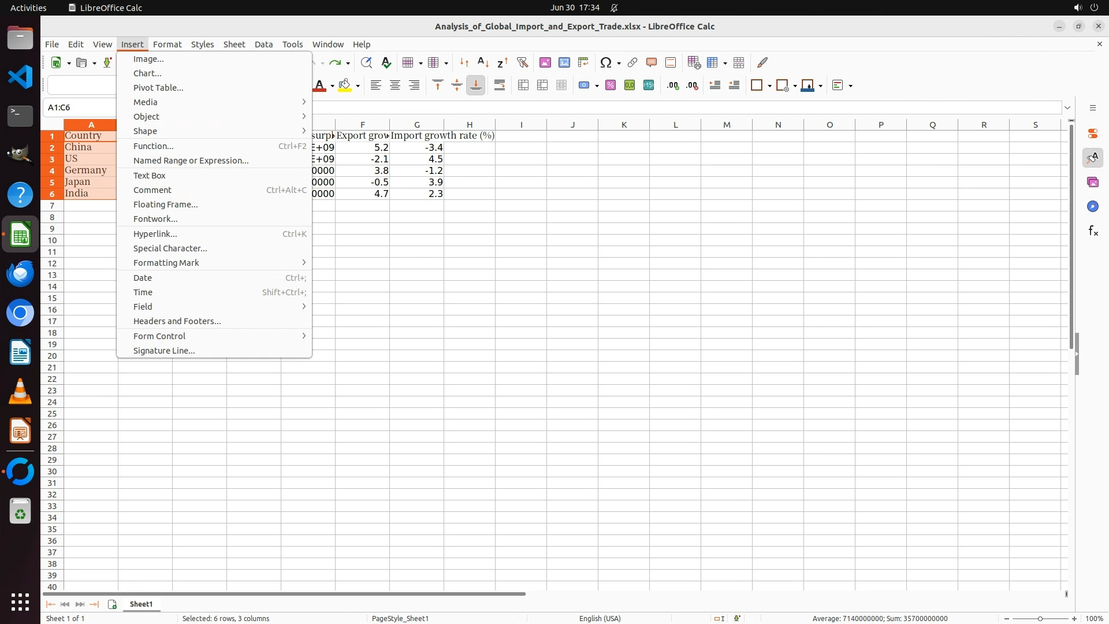1109x624 pixels.
Task: Format as percent using the % icon
Action: 611,86
